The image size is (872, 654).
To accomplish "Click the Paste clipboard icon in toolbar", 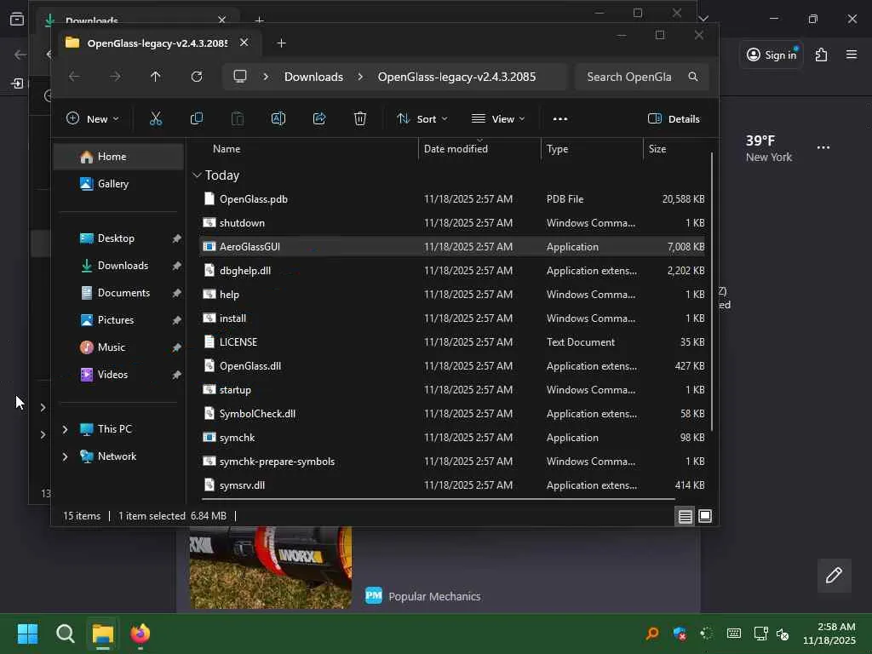I will 238,118.
